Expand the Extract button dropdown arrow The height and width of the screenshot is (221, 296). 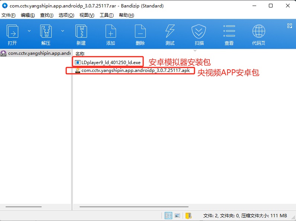pyautogui.click(x=62, y=31)
